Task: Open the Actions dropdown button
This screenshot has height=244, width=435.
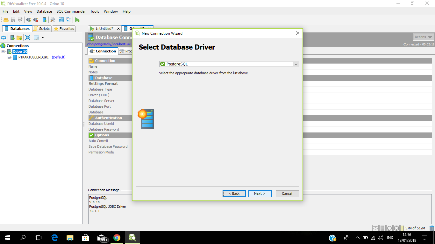Action: (424, 37)
